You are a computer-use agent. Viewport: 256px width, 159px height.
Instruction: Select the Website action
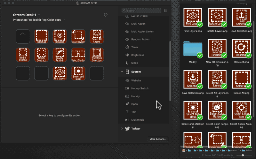coord(144,80)
